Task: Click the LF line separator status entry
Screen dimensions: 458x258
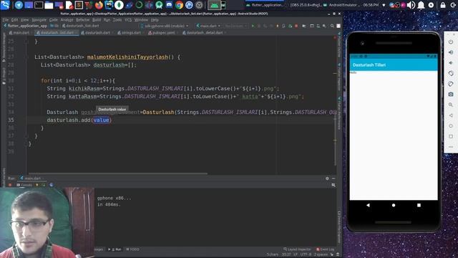Action: coord(296,254)
